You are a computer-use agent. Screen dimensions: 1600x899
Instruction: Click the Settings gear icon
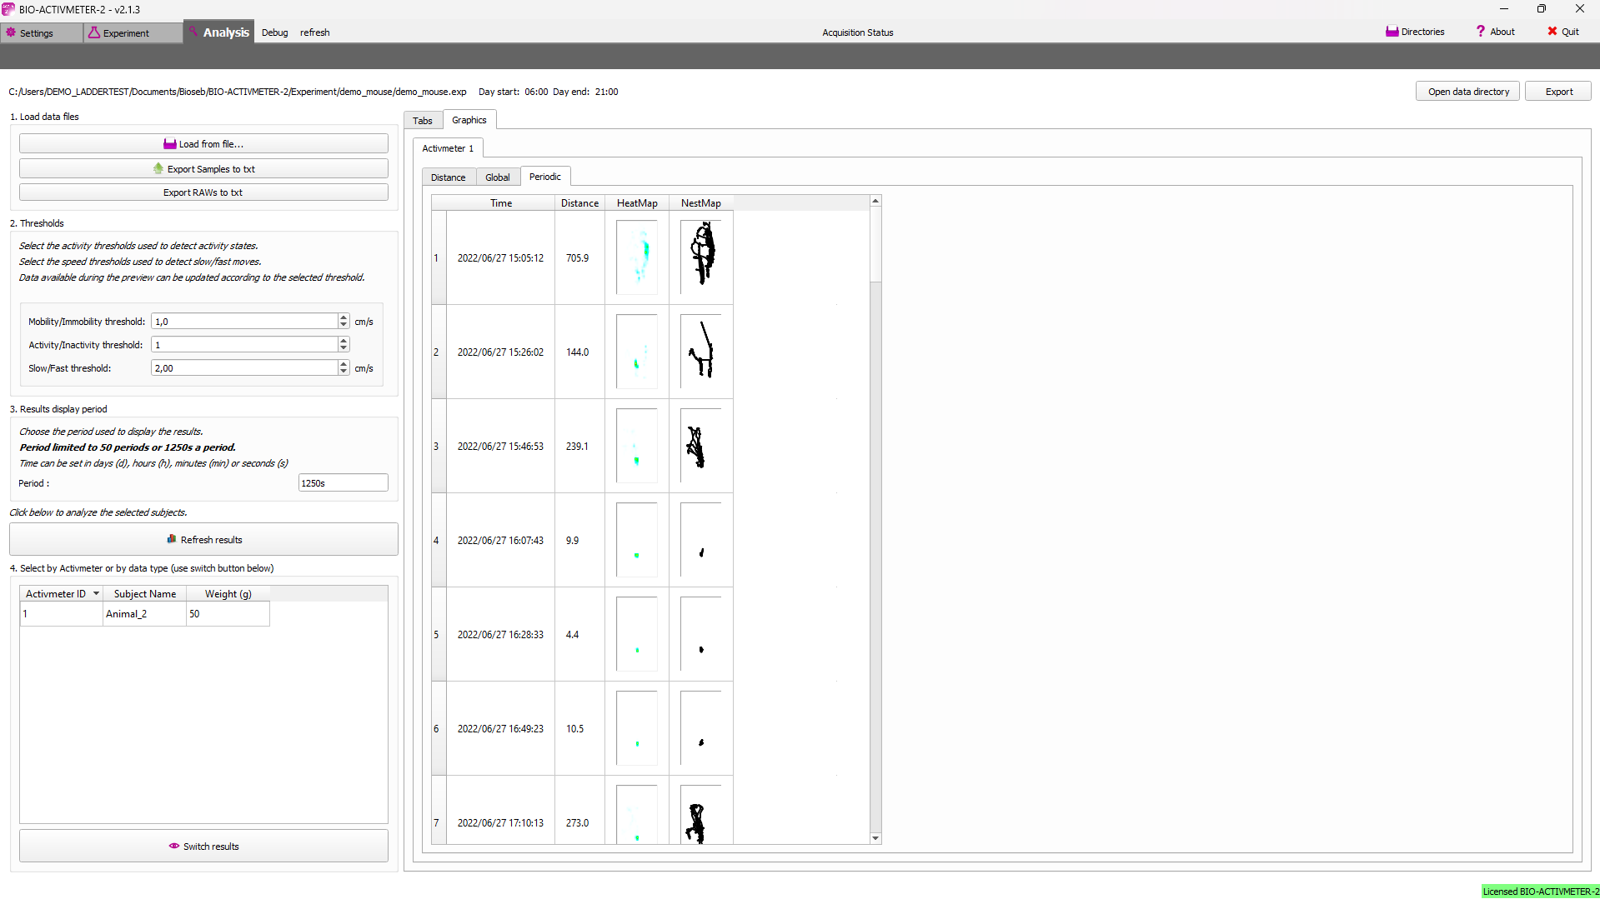point(11,32)
